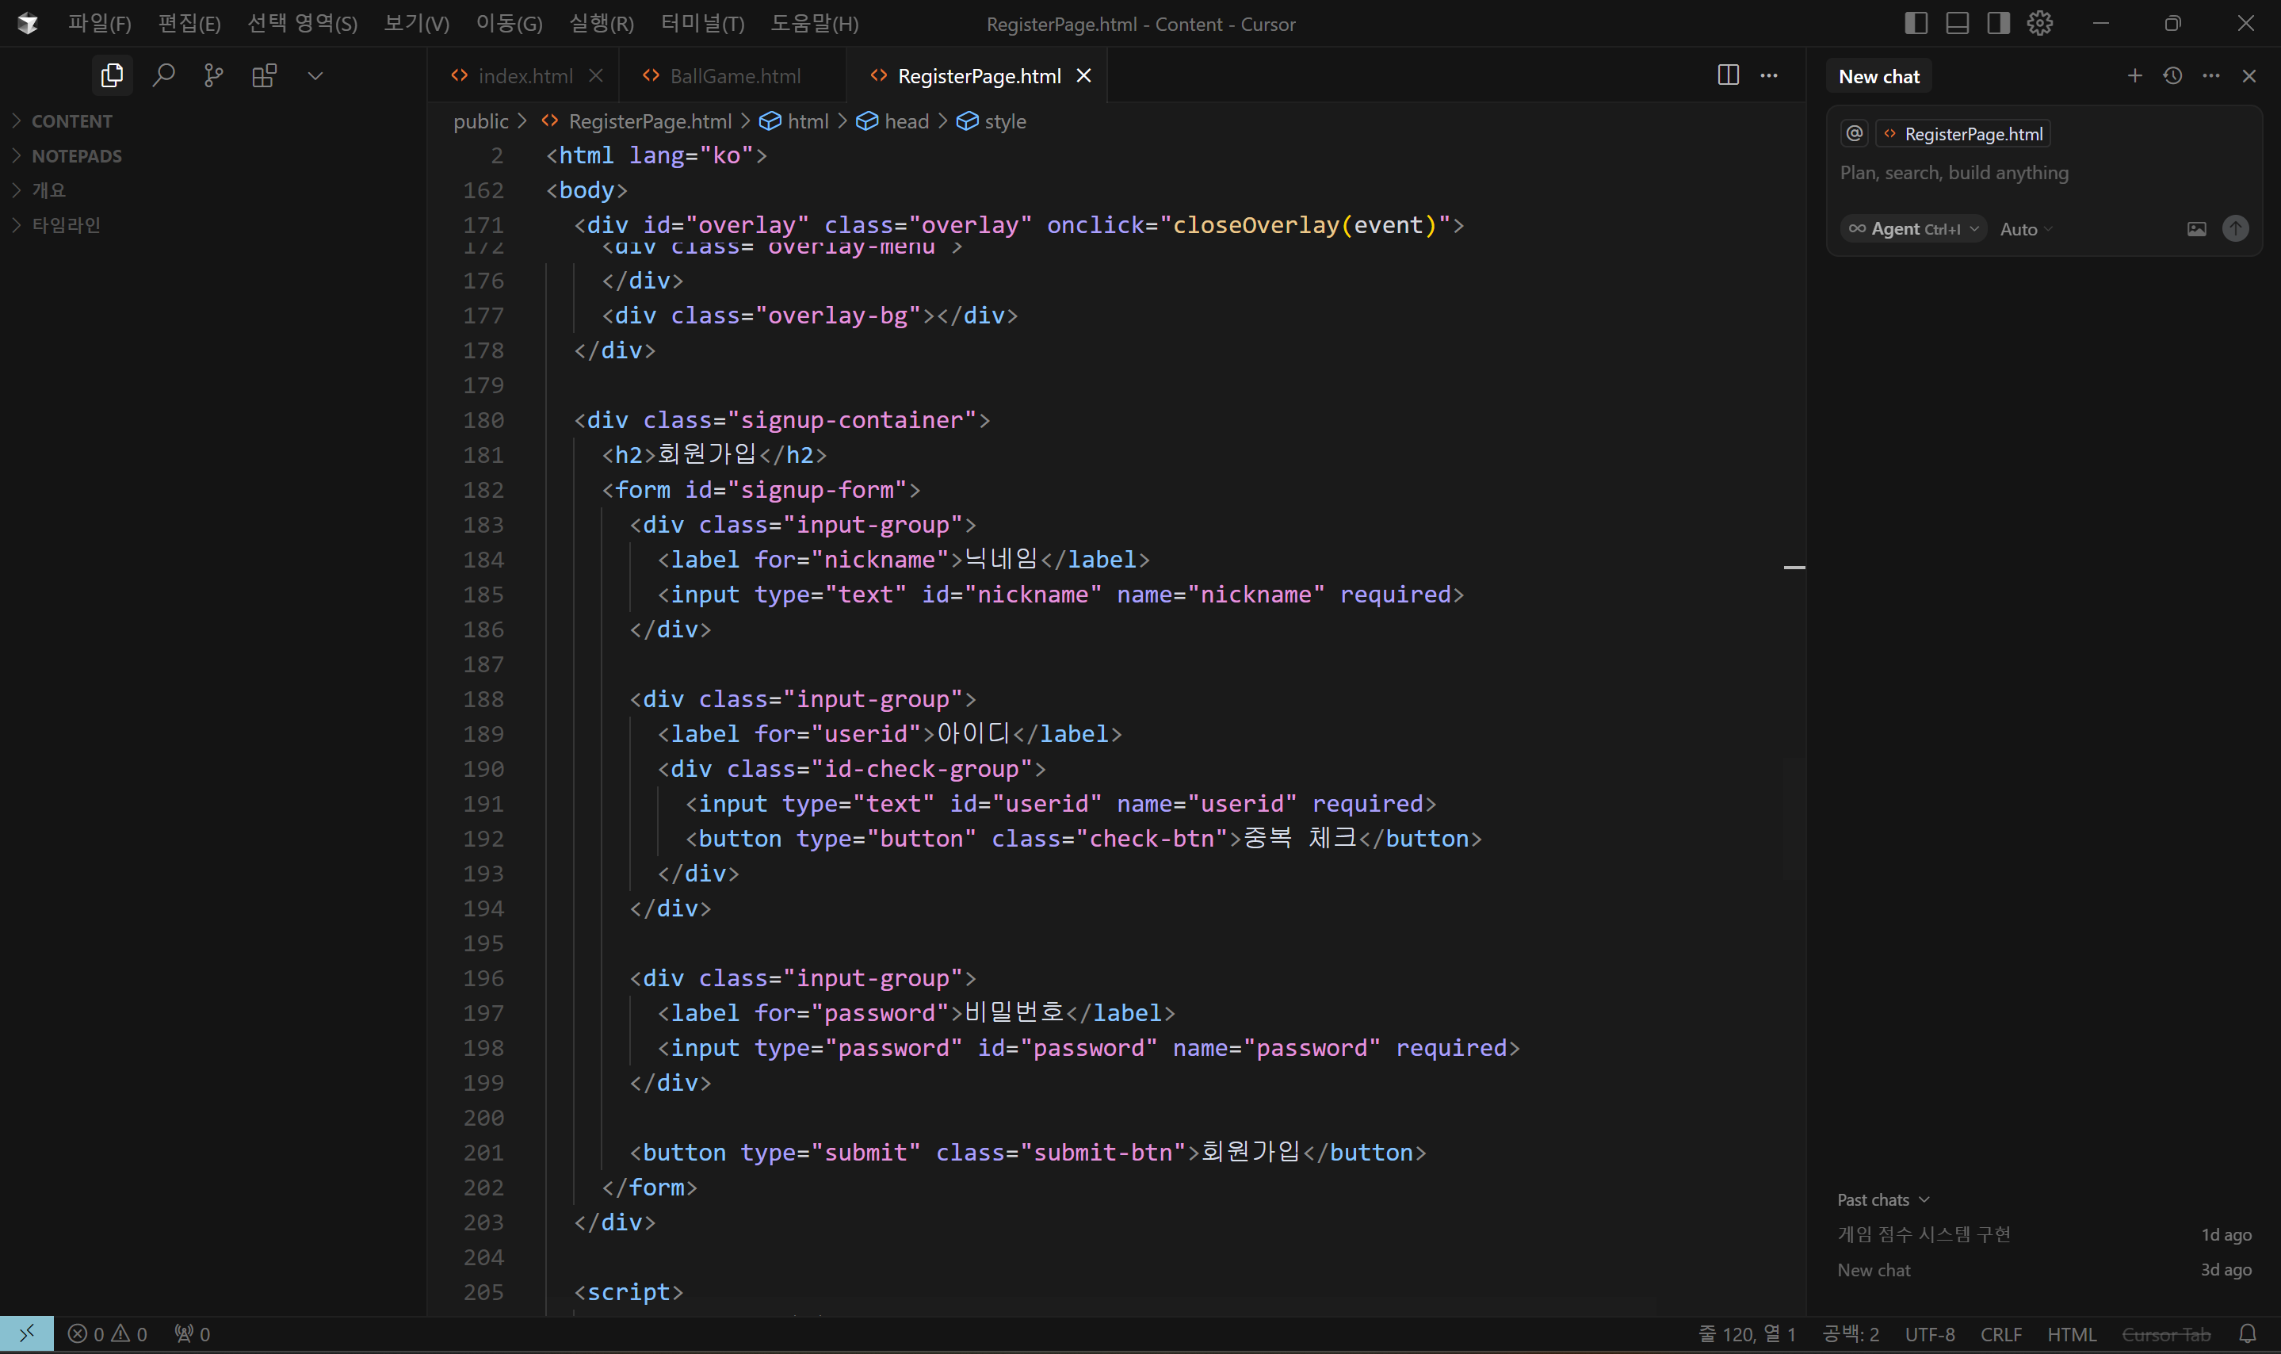The height and width of the screenshot is (1354, 2281).
Task: Open the Extensions blocks icon
Action: [264, 76]
